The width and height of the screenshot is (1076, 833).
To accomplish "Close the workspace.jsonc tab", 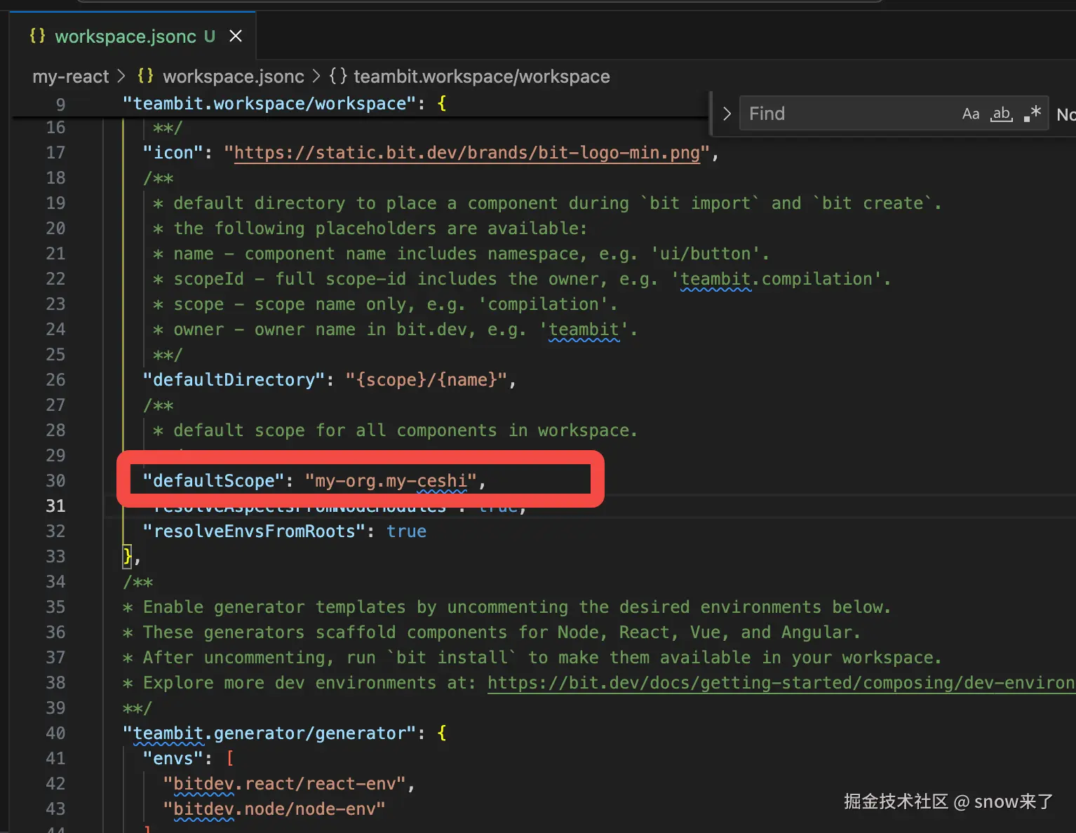I will (236, 36).
